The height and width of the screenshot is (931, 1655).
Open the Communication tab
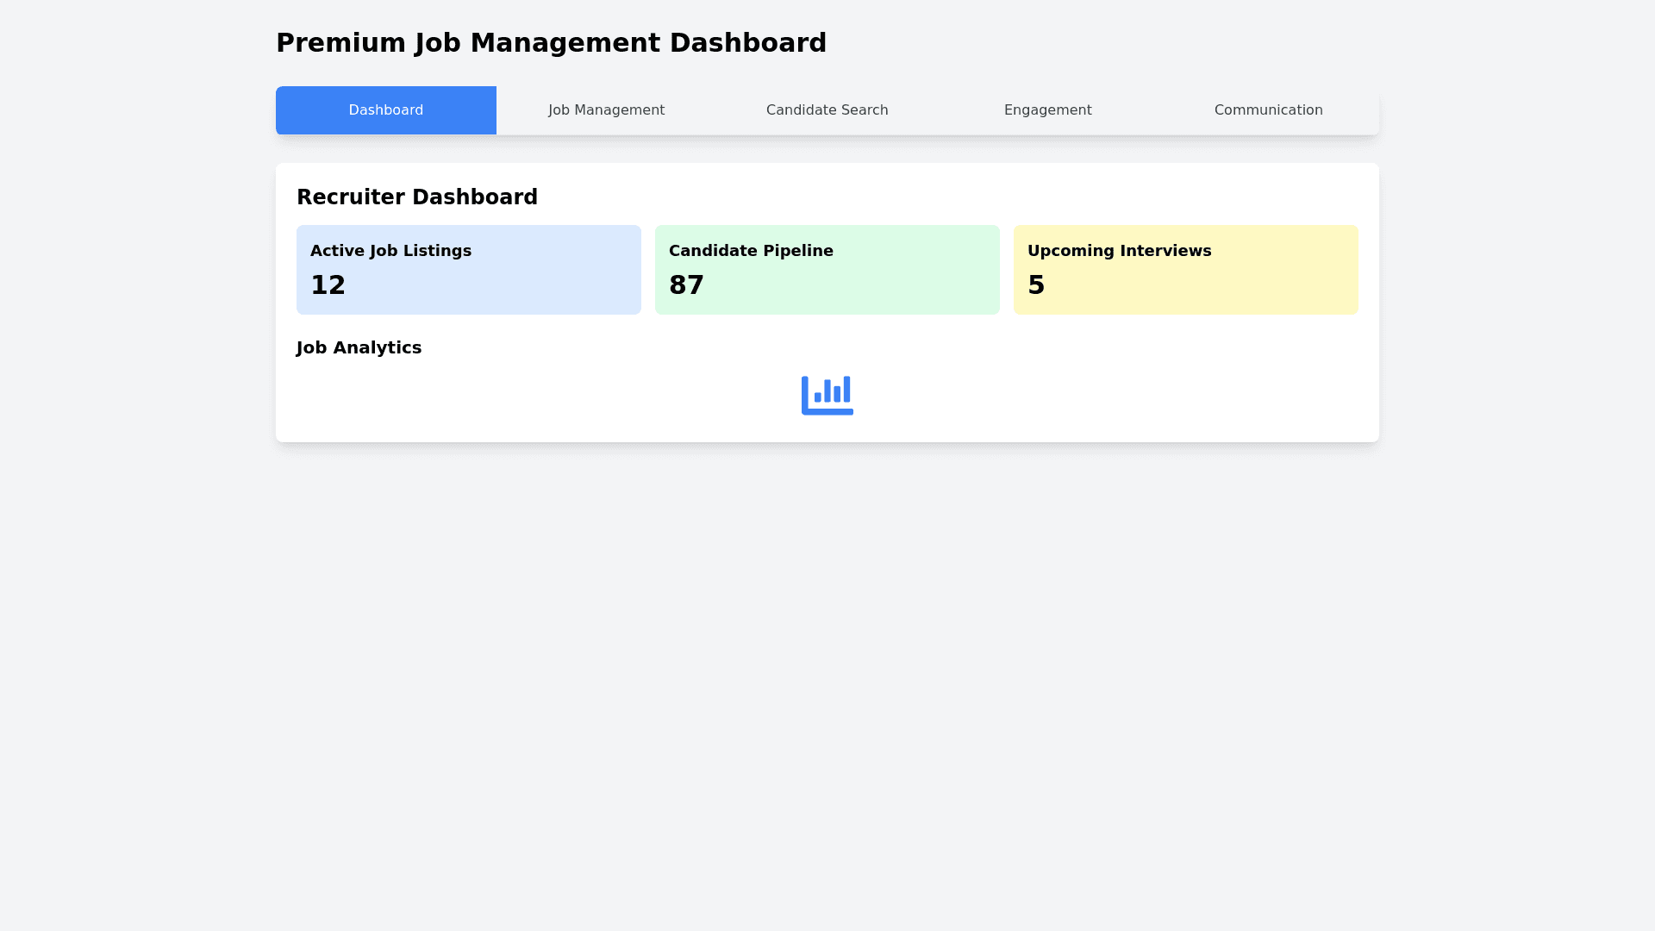[x=1268, y=110]
